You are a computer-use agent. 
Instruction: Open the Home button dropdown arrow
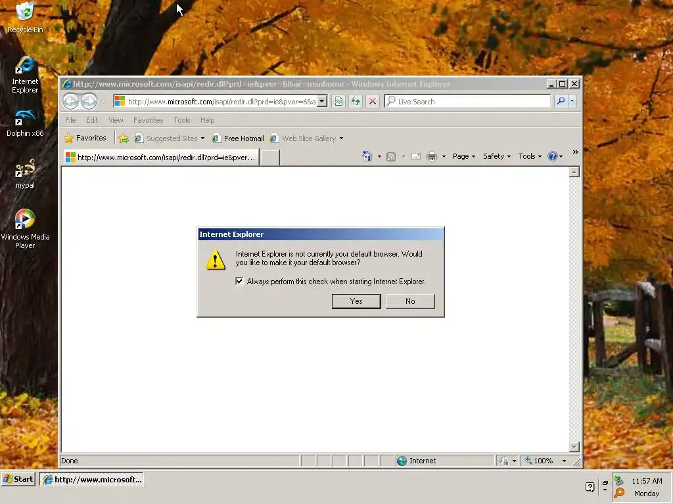(x=379, y=156)
